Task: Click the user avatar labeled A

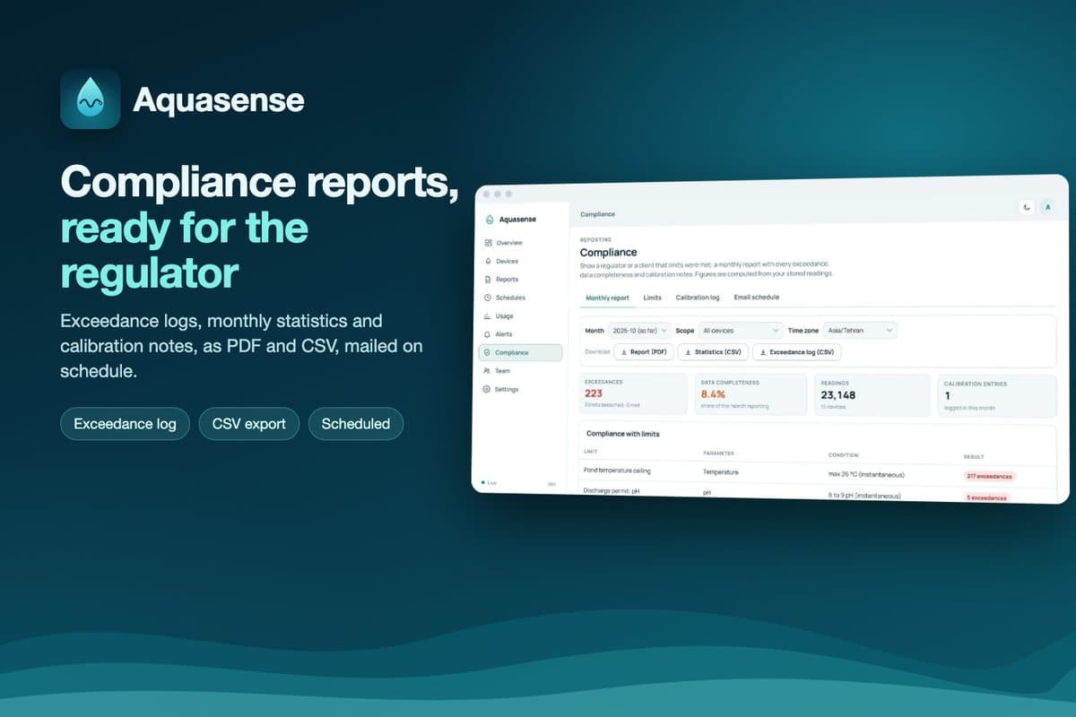Action: point(1047,207)
